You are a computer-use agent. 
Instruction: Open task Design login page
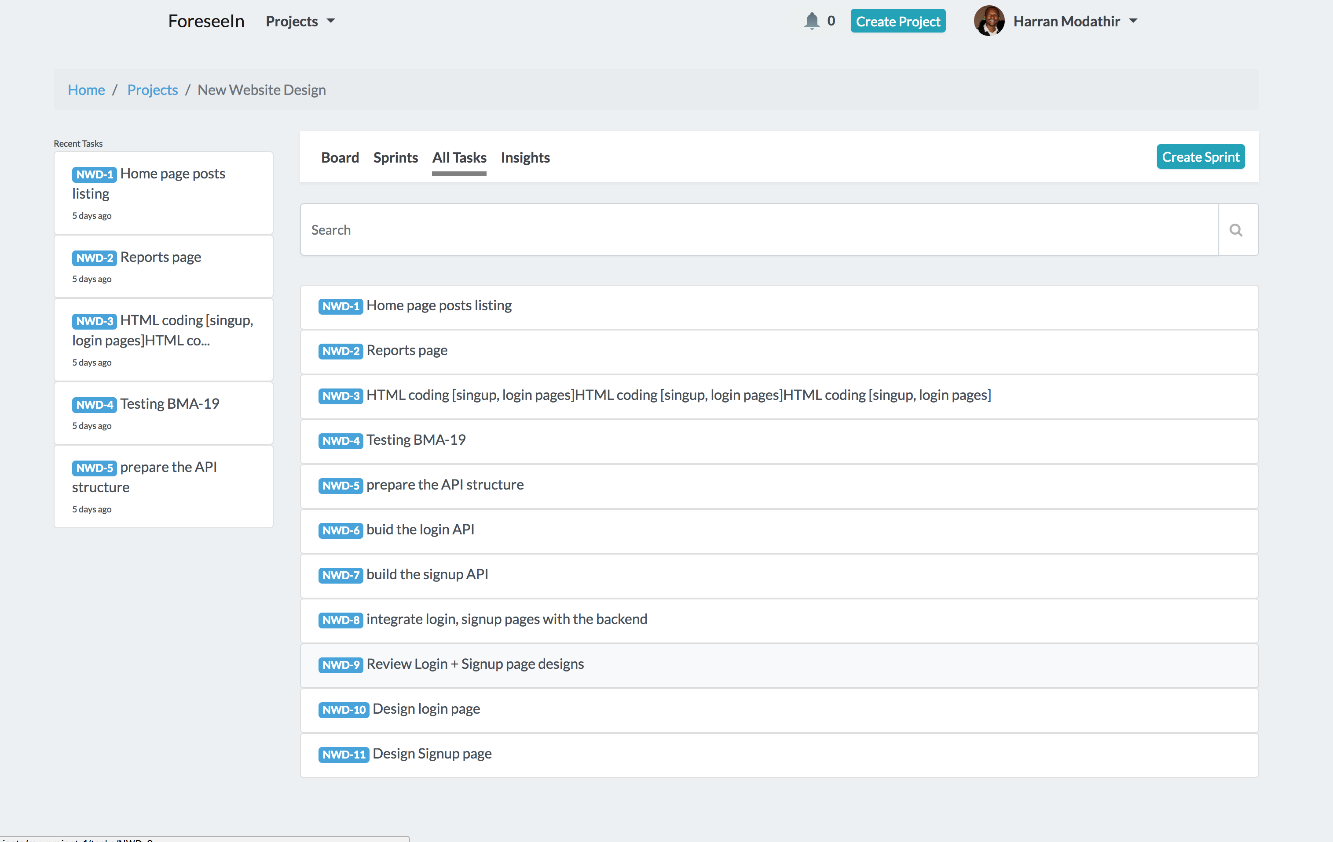click(x=426, y=709)
